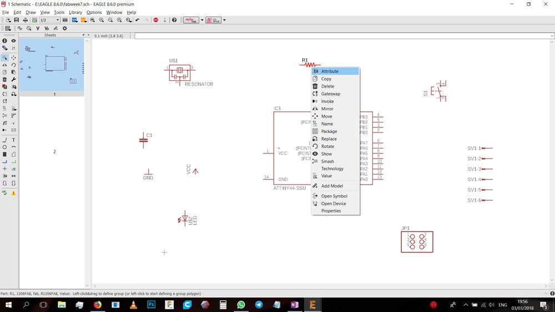Open Photoshop from the taskbar
Viewport: 555px width, 312px height.
151,305
